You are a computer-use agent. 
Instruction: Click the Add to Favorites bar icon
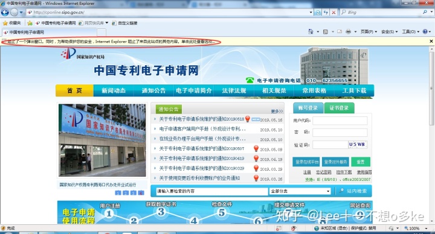30,23
